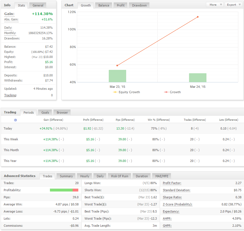The image size is (244, 231).
Task: Select the Profit chart tab
Action: 121,5
